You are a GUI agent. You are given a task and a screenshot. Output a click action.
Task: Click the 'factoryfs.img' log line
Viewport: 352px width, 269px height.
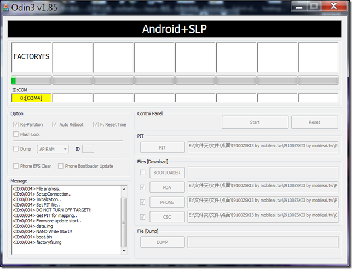click(37, 242)
